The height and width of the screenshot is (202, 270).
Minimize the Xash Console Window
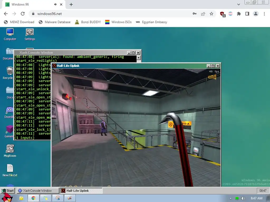[x=129, y=53]
